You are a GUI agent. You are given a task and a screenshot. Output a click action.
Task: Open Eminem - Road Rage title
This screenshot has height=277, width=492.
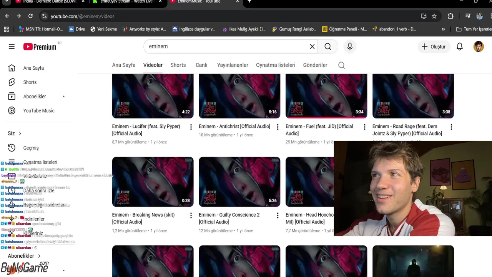pyautogui.click(x=407, y=130)
